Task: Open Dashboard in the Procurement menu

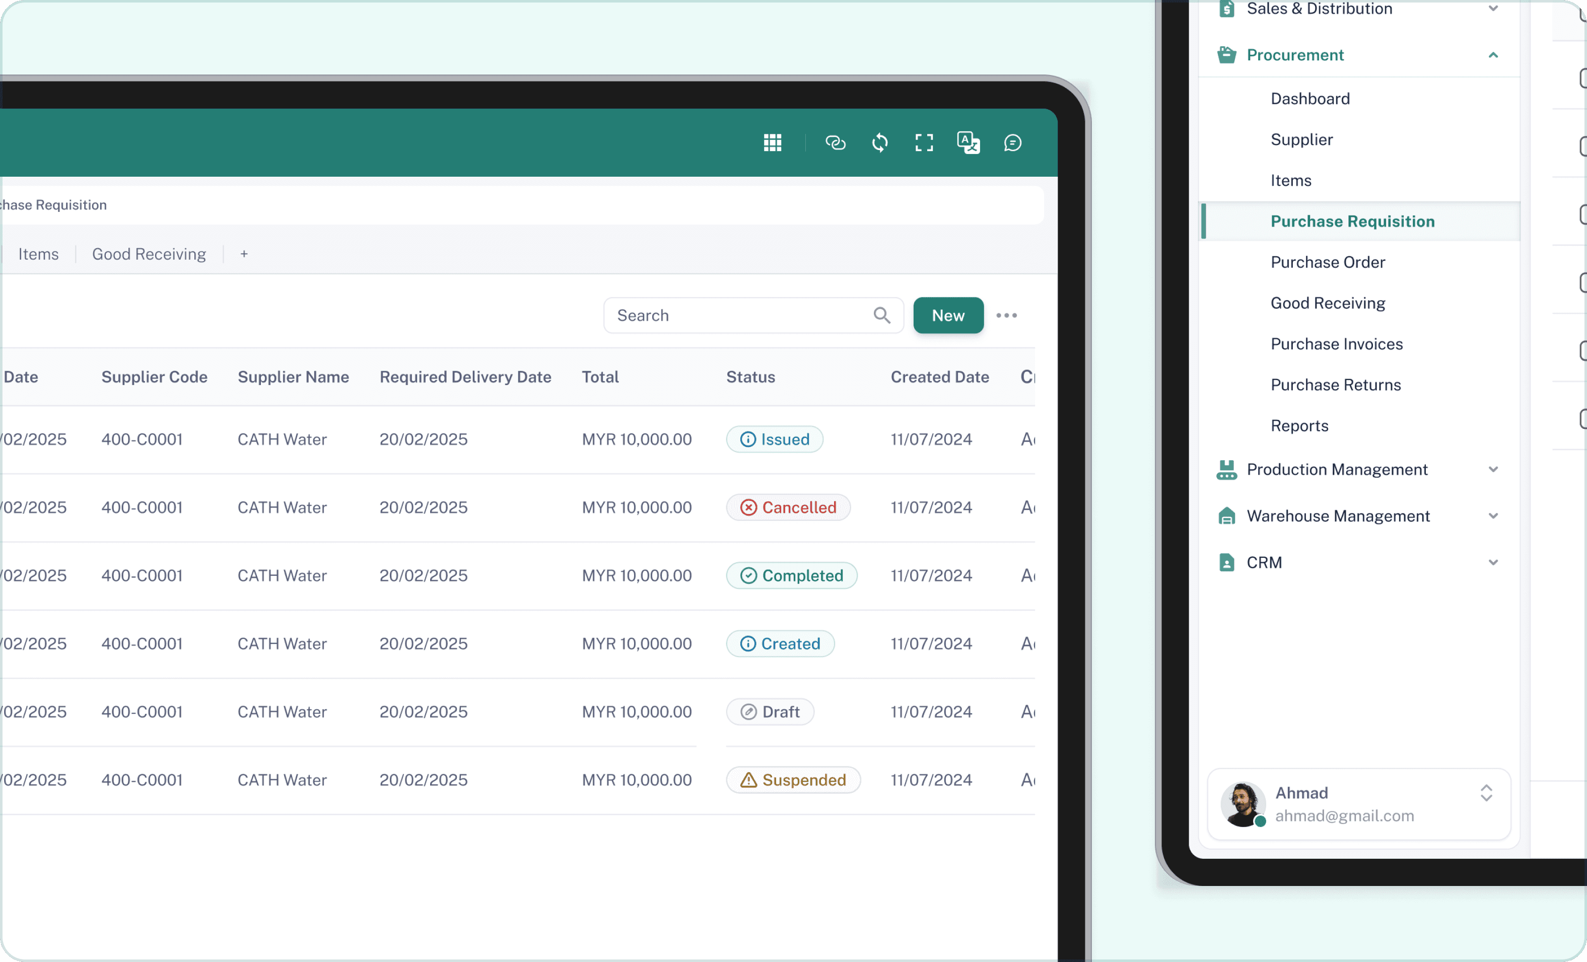Action: (1310, 99)
